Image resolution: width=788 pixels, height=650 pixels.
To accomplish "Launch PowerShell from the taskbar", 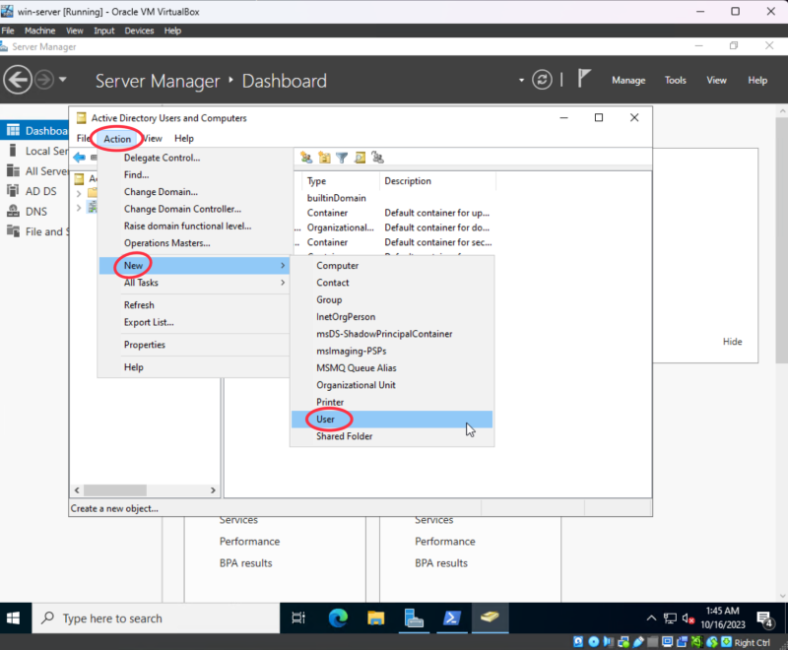I will pyautogui.click(x=450, y=618).
